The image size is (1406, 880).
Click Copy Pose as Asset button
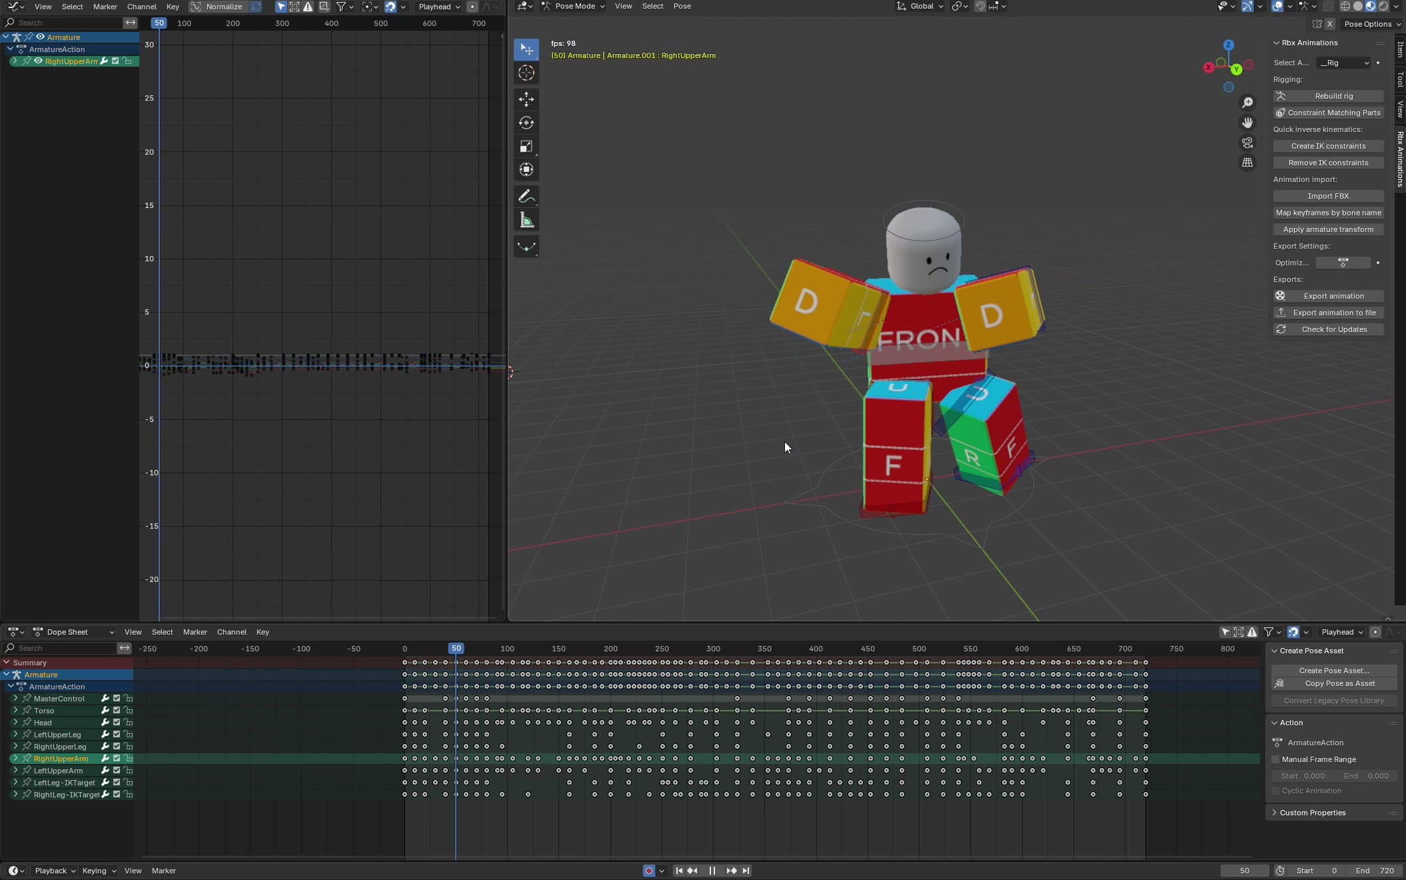click(1334, 683)
